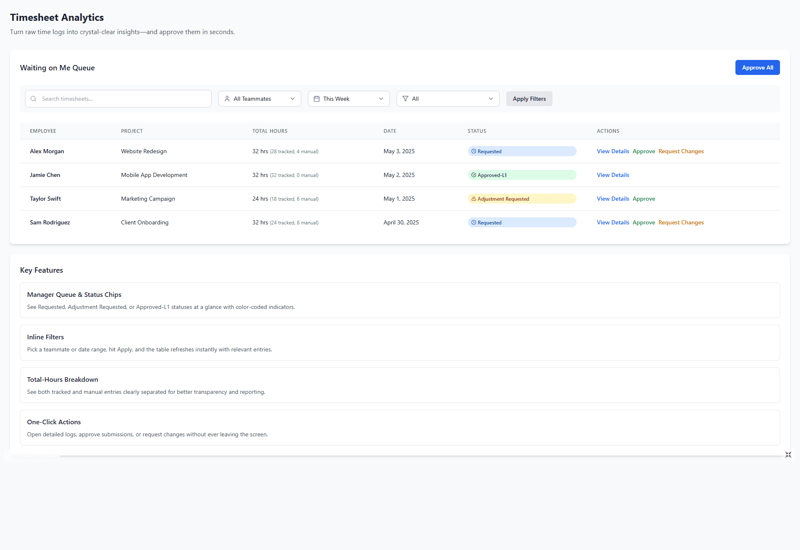This screenshot has height=550, width=800.
Task: Click the Inline Filters feature card
Action: (x=400, y=343)
